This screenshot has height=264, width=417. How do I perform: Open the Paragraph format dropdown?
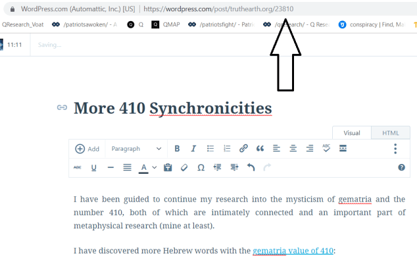pos(135,149)
